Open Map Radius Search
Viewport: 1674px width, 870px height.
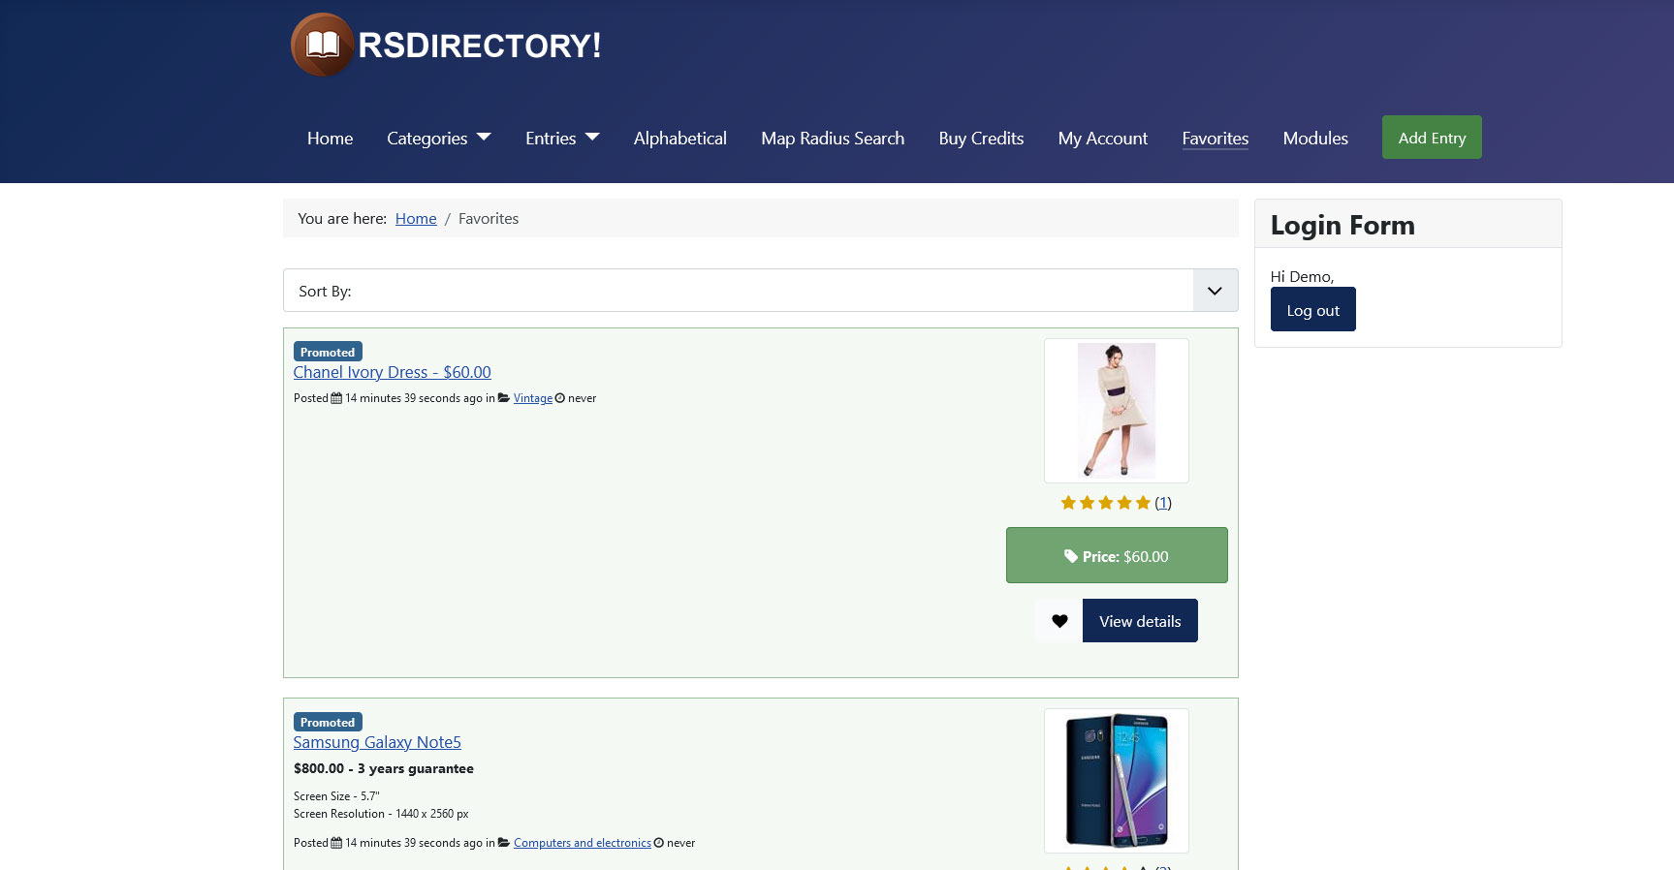pos(833,139)
